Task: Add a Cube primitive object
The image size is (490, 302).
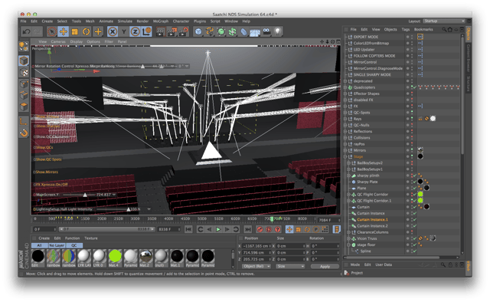Action: pyautogui.click(x=198, y=31)
